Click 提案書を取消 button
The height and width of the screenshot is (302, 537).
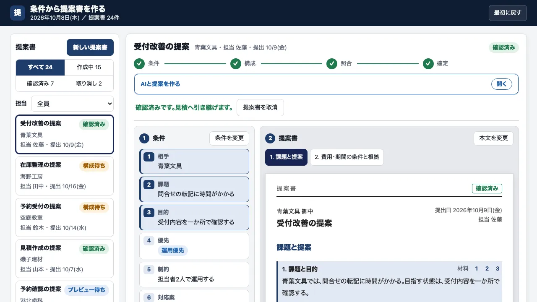click(x=260, y=107)
